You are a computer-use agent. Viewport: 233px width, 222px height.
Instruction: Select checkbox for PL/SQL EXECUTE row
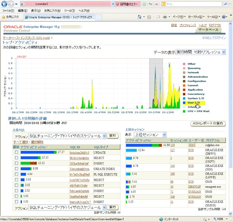point(16,174)
